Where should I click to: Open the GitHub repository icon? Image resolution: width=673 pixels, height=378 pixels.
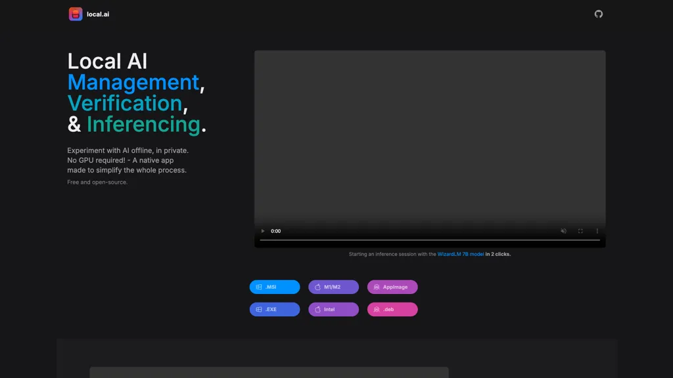(x=598, y=14)
